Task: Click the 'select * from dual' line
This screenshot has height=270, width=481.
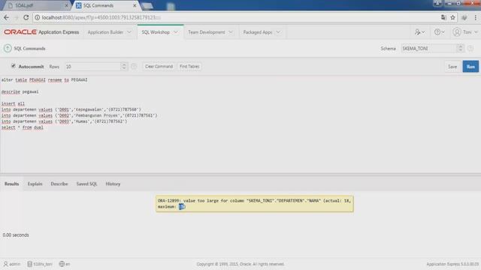Action: [22, 127]
